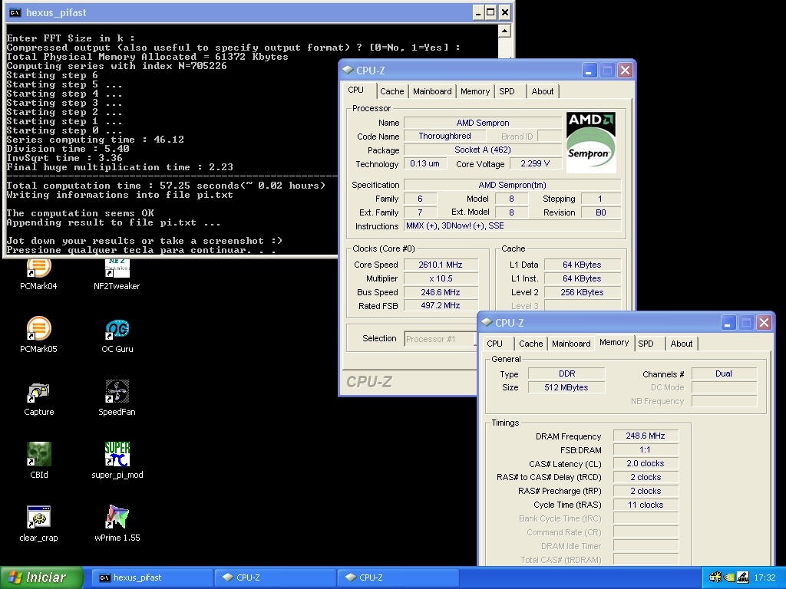Click the CAS# Latency value 2.0 clocks
The width and height of the screenshot is (786, 589).
[x=646, y=463]
